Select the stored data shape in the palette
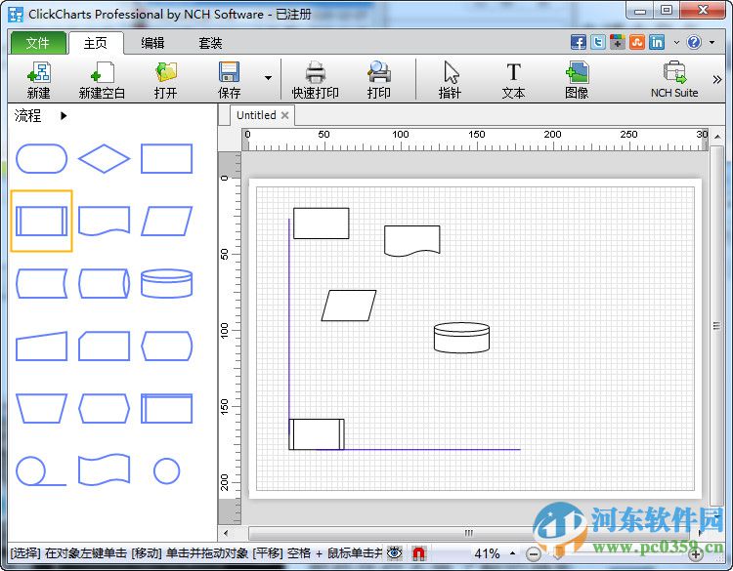The width and height of the screenshot is (733, 571). (42, 283)
